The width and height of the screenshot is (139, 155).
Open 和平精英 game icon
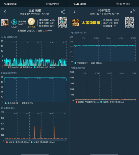coord(76,23)
